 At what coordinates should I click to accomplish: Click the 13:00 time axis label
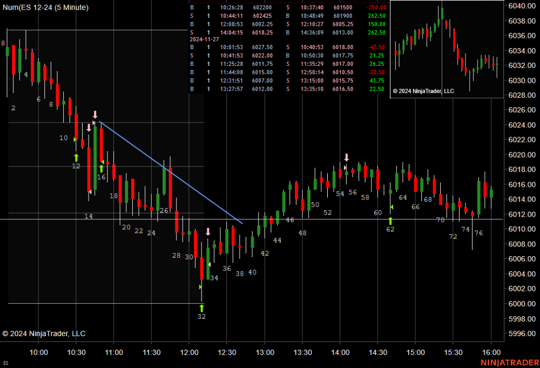pyautogui.click(x=265, y=352)
